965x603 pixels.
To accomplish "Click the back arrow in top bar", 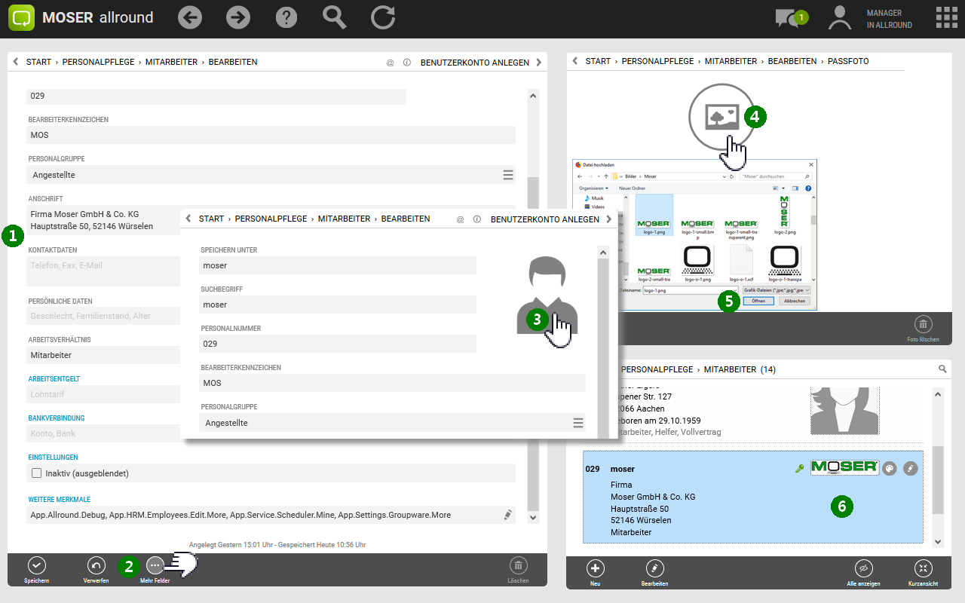I will [x=190, y=18].
